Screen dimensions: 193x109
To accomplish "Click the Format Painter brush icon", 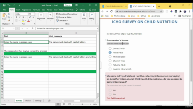I will tap(9, 20).
